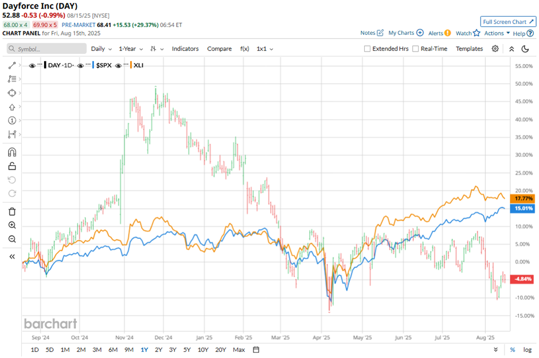Select the measure range tool

click(x=12, y=134)
